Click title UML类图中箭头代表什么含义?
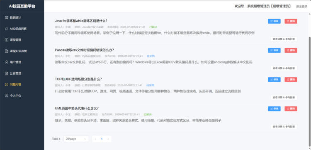311x150 pixels. 77,109
